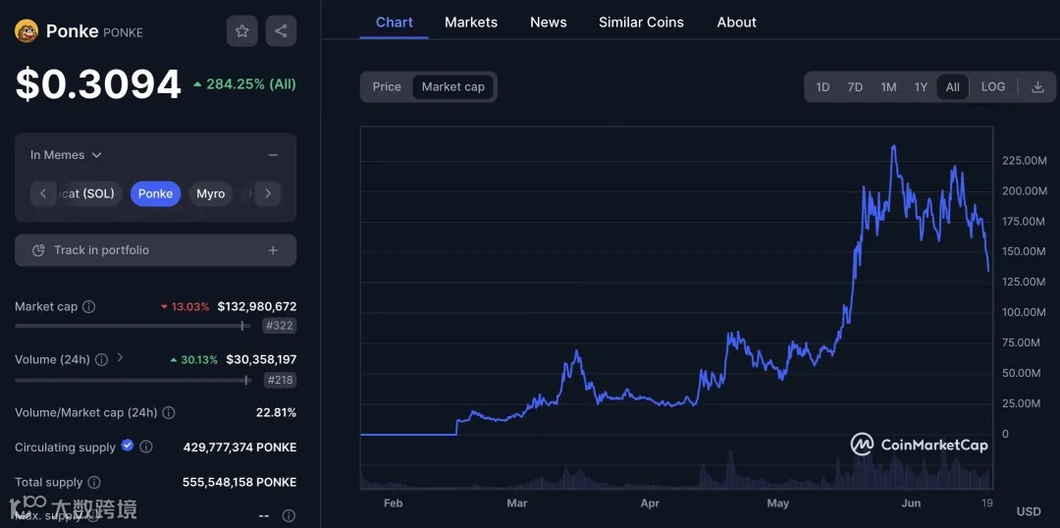The image size is (1060, 528).
Task: Select 1M time range
Action: pyautogui.click(x=888, y=87)
